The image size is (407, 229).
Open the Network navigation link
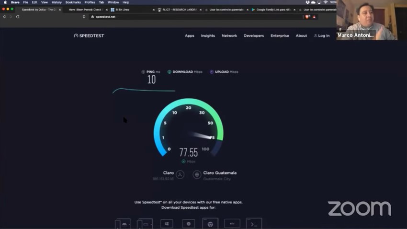[229, 35]
